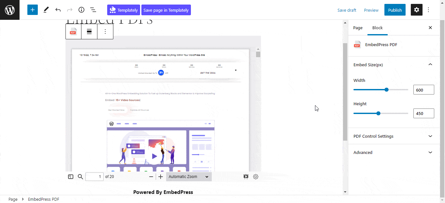Click the editor vertical scrollbar
Viewport: 445px width, 203px height.
click(345, 92)
